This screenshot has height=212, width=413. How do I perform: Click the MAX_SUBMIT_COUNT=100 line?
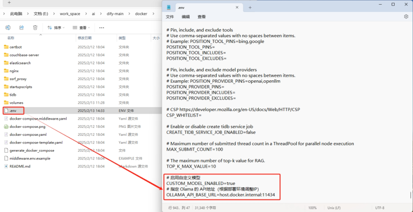(x=195, y=150)
